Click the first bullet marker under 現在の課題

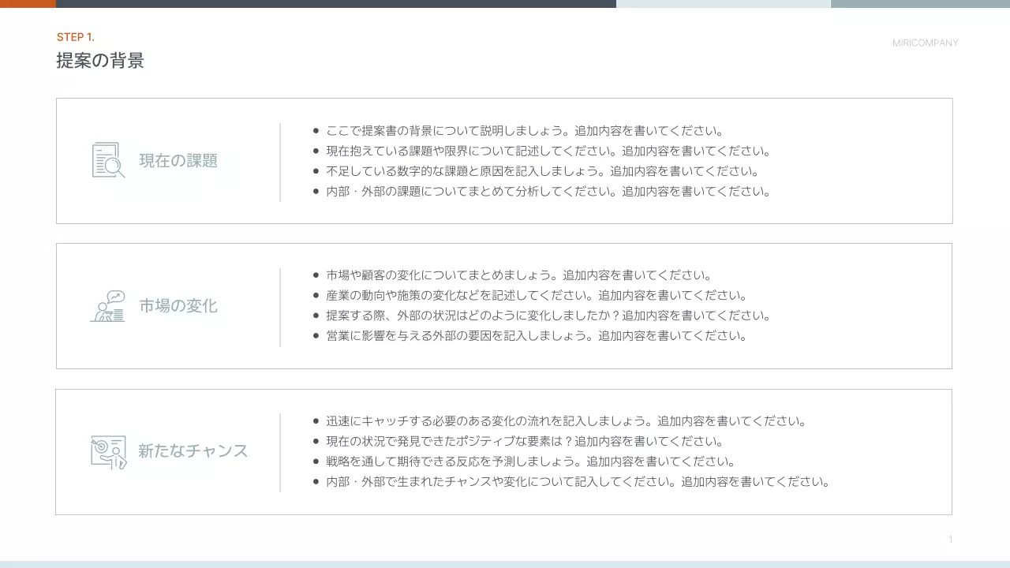click(315, 129)
